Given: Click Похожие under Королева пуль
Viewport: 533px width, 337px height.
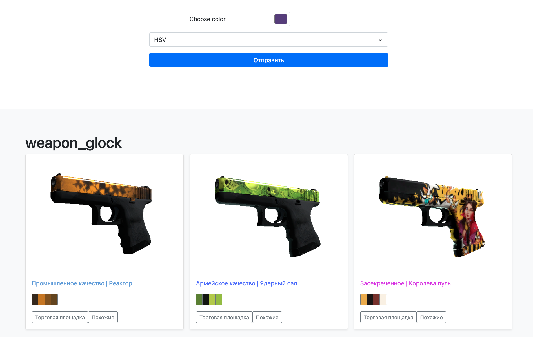Looking at the screenshot, I should 431,317.
